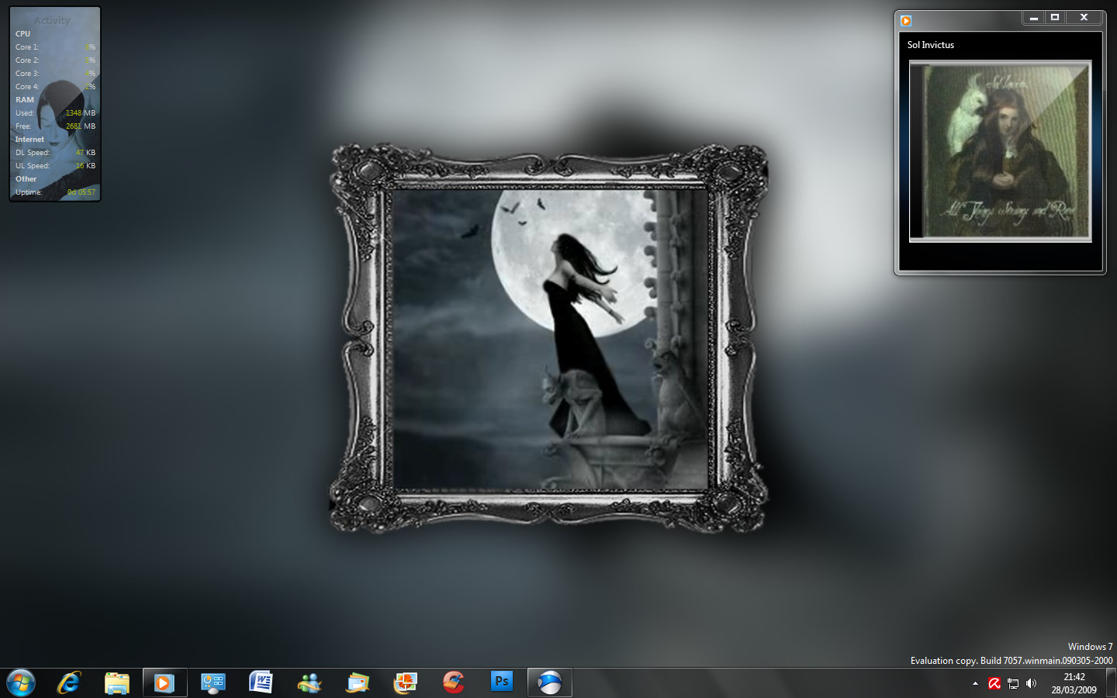Click the 'CPU' heading in the gadget
The width and height of the screenshot is (1117, 698).
[23, 34]
